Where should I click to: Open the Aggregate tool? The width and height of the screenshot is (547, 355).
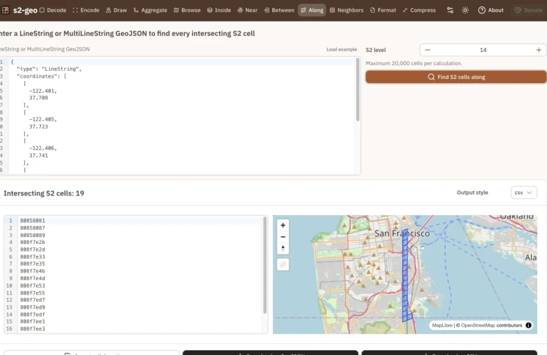coord(151,10)
